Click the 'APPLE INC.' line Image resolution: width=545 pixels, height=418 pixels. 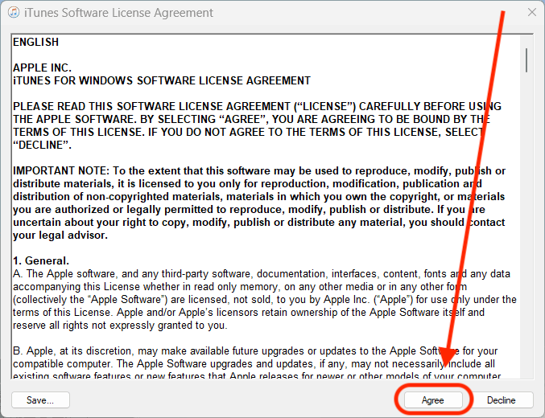tap(42, 68)
